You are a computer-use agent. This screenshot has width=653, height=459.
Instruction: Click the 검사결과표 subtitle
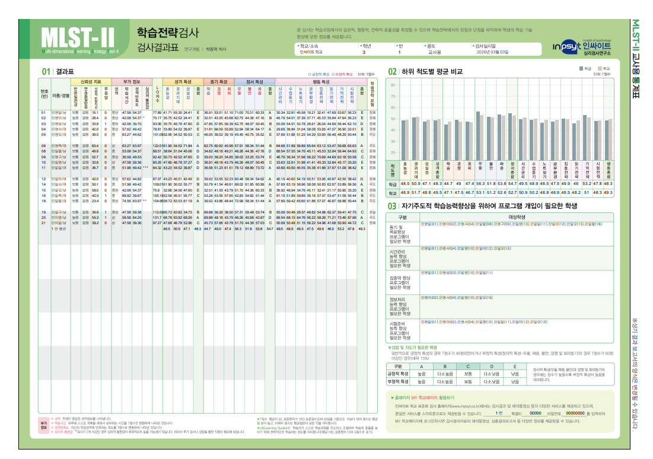tap(158, 47)
